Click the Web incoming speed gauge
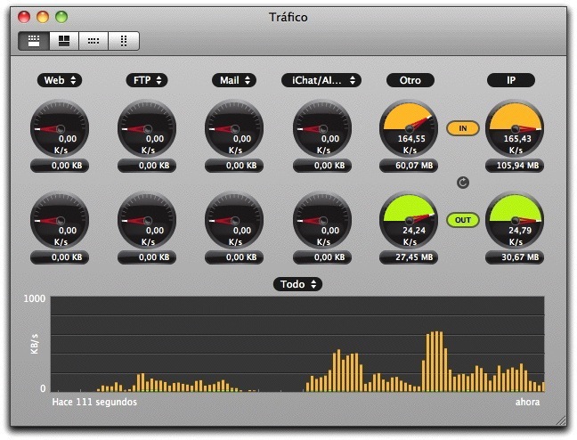 [60, 128]
